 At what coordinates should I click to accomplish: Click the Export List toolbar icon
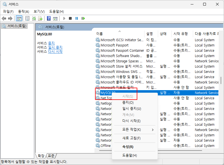tap(40, 18)
